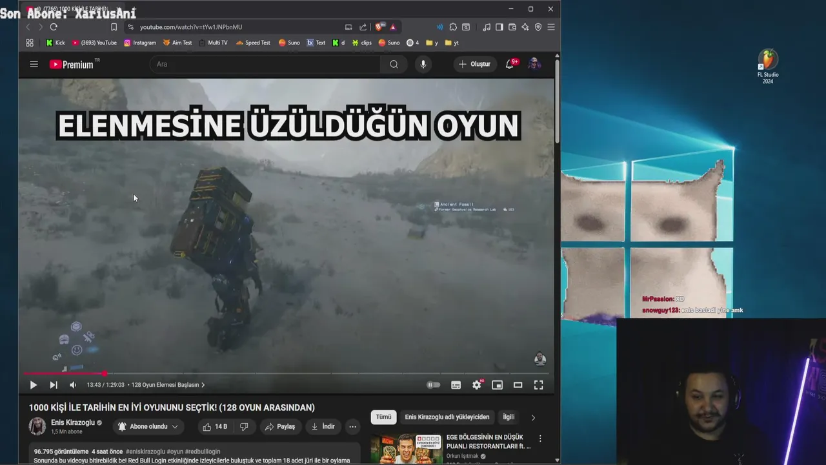Open the Enis Kirazoglu channel link

click(x=73, y=422)
